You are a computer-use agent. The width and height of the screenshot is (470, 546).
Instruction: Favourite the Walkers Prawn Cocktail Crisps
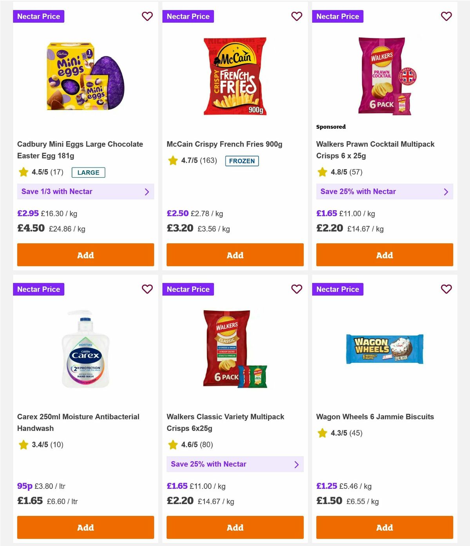(x=446, y=16)
